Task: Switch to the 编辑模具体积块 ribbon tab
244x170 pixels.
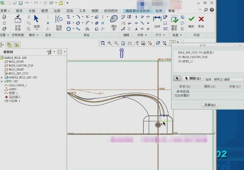Action: [x=138, y=11]
